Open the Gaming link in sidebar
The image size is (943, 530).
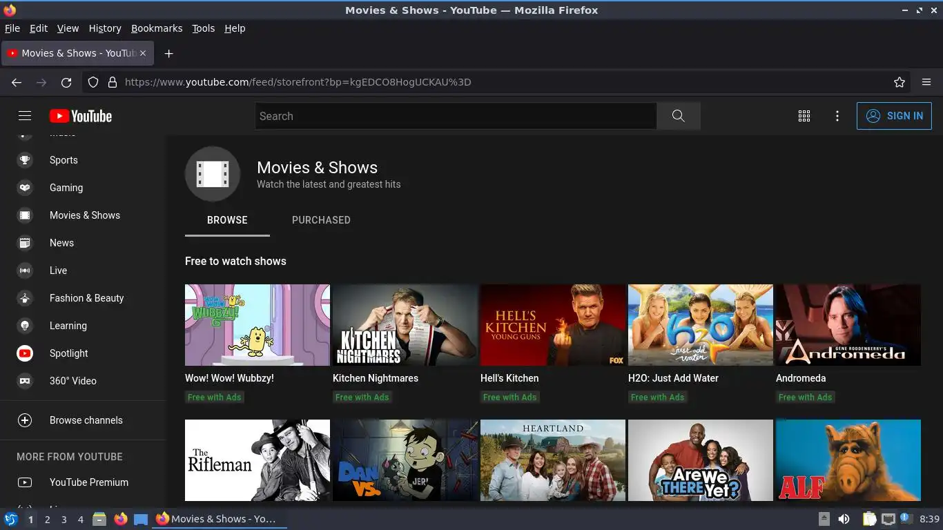click(x=66, y=188)
